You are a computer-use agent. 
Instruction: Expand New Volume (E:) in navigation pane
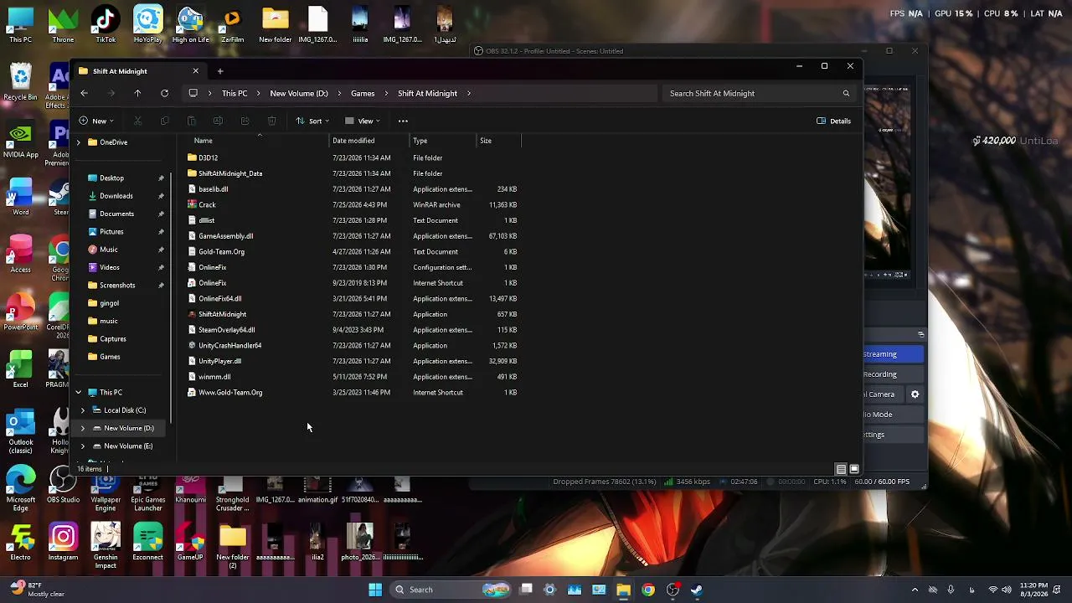(x=83, y=446)
